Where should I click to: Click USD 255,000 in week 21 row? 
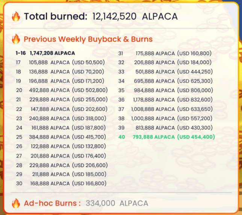[x=90, y=100]
